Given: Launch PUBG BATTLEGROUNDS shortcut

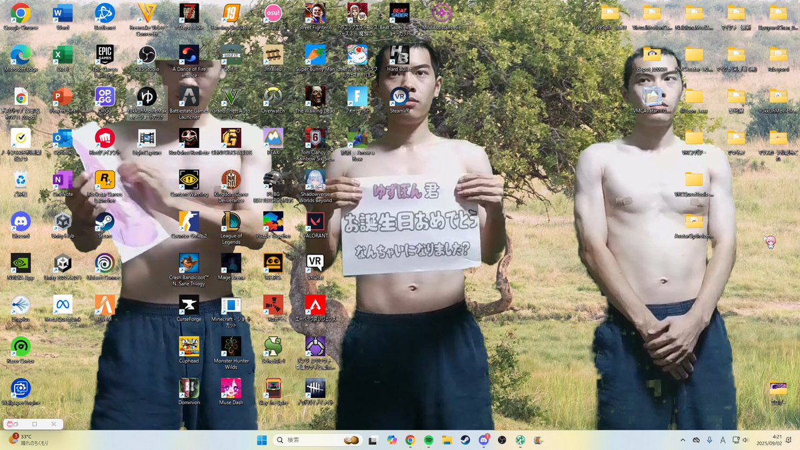Looking at the screenshot, I should tap(273, 186).
